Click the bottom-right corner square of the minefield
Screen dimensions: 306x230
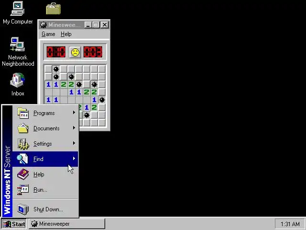point(102,123)
